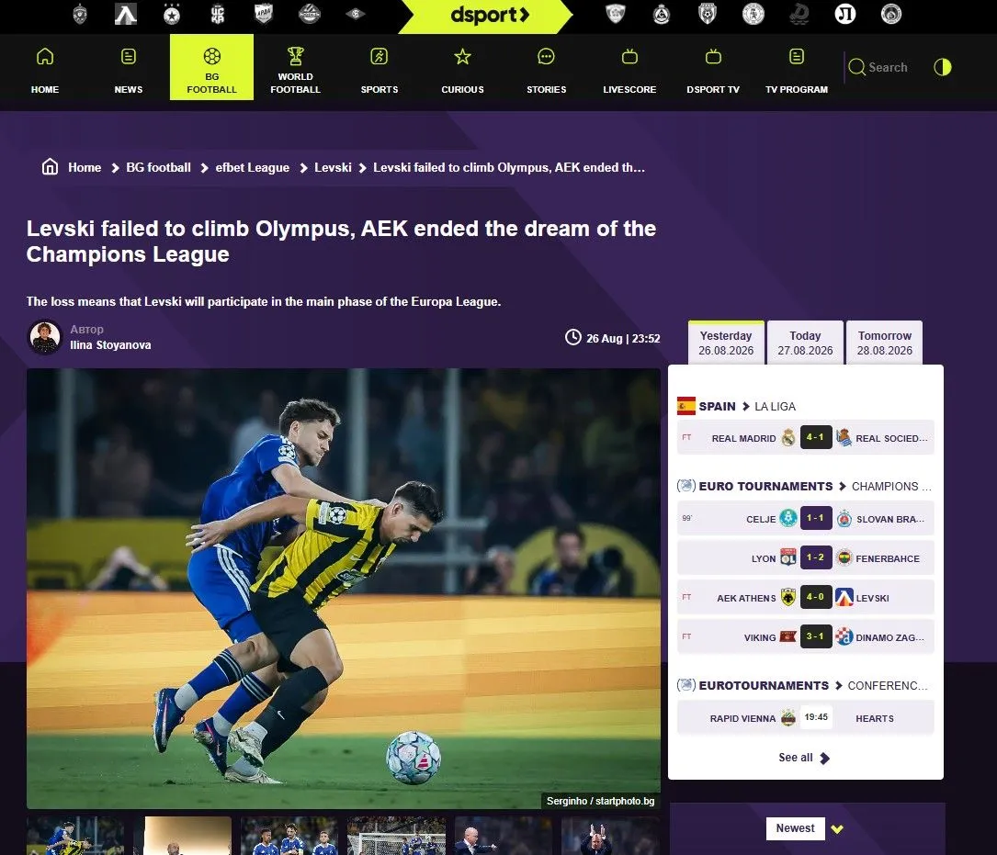Select the first gallery thumbnail below photo
The height and width of the screenshot is (855, 997).
tap(75, 836)
